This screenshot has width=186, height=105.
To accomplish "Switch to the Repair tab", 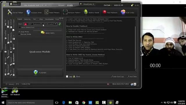I will click(20, 19).
